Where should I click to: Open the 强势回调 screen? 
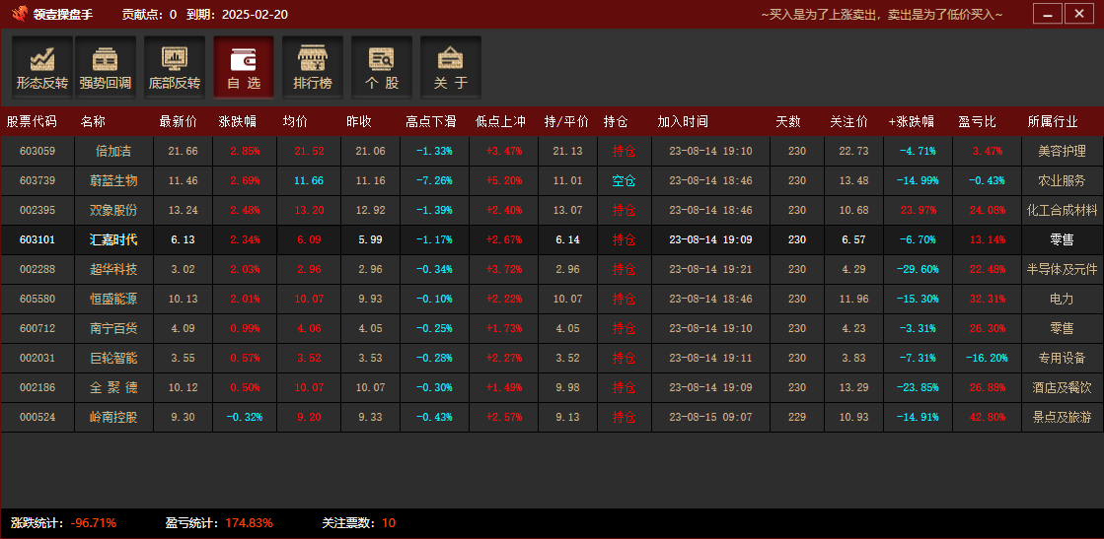(106, 67)
